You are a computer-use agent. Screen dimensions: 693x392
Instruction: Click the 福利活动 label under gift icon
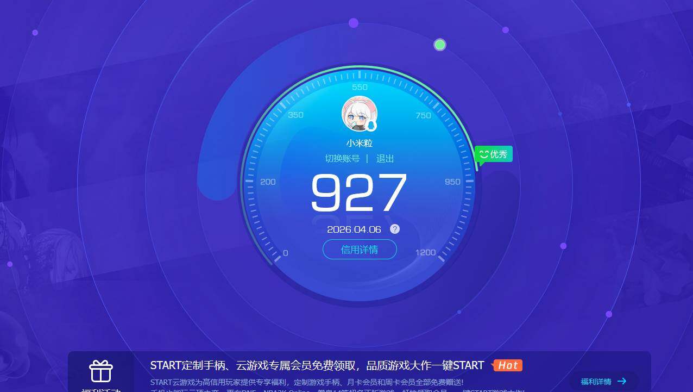click(x=101, y=389)
